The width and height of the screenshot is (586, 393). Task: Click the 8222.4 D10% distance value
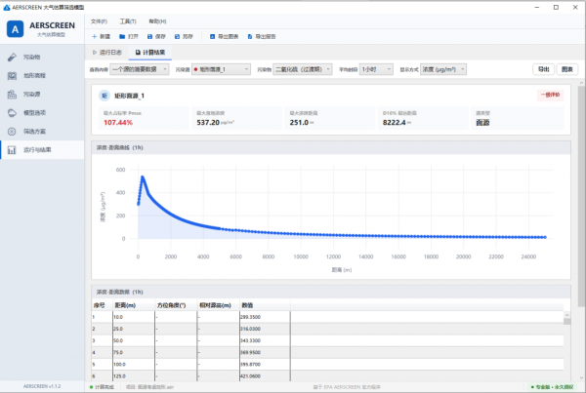(394, 123)
